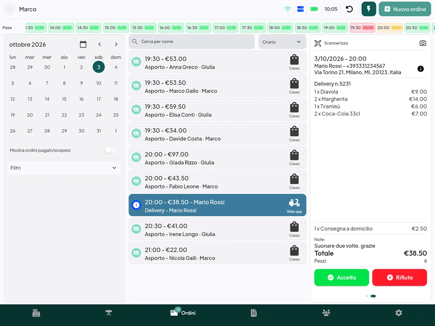
Task: Open the Mario Rossi delivery order
Action: click(x=217, y=205)
